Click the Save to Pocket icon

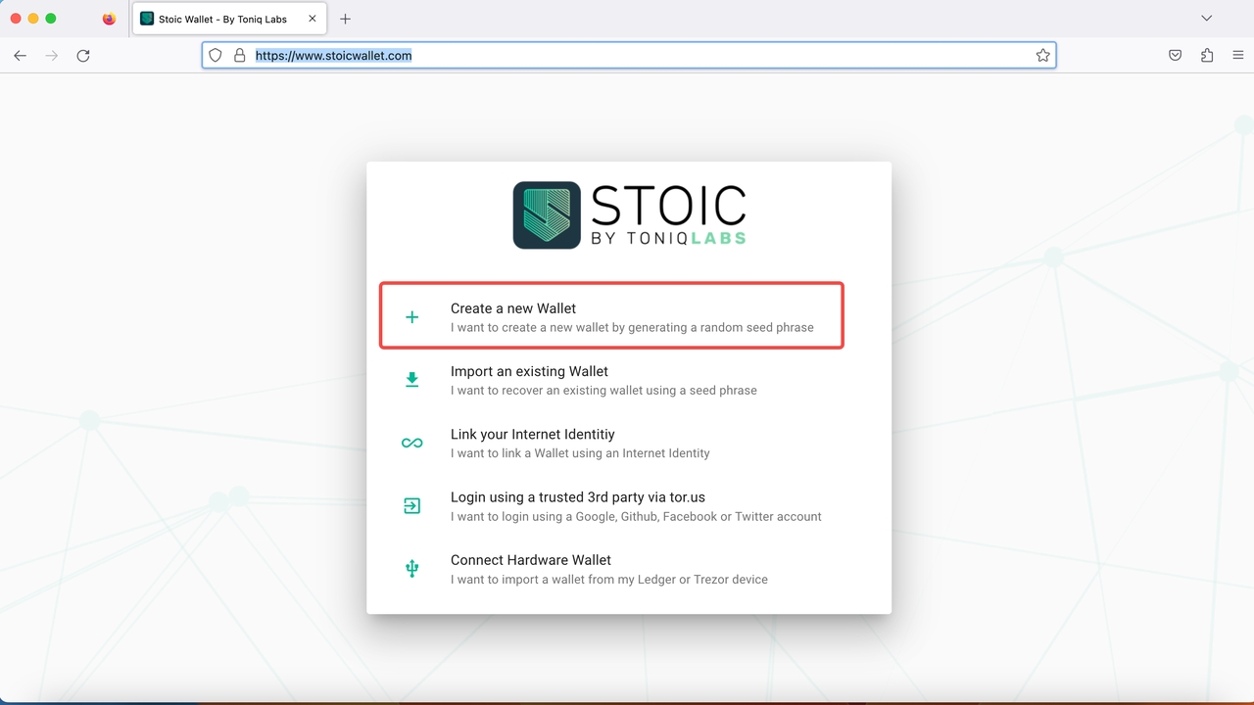(x=1175, y=56)
